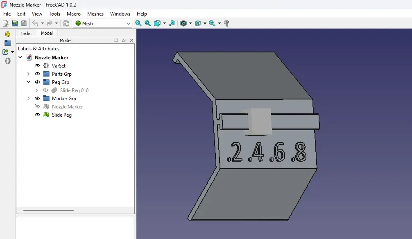
Task: Click the green Make Link icon
Action: pyautogui.click(x=5, y=52)
